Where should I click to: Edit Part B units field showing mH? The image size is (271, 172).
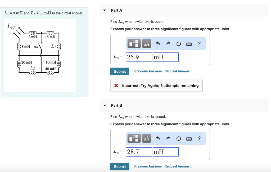point(166,152)
